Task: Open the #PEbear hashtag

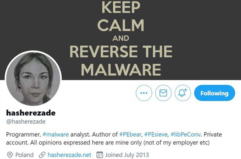Action: pos(130,135)
